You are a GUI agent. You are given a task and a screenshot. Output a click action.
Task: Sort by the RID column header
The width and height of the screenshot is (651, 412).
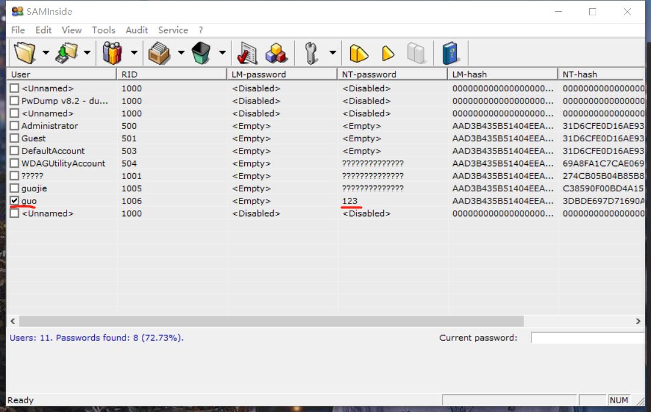[x=171, y=74]
